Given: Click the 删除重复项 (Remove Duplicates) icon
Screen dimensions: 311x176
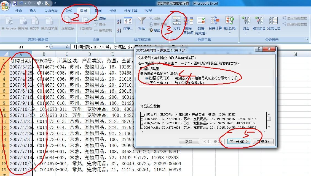Looking at the screenshot, I should 189,24.
